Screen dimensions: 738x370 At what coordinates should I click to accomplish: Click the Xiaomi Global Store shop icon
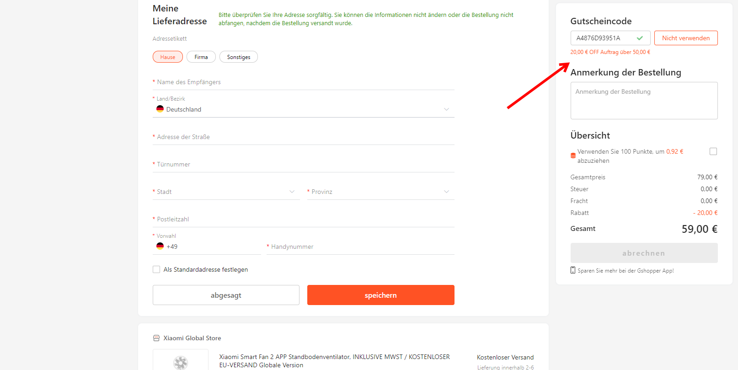[156, 338]
